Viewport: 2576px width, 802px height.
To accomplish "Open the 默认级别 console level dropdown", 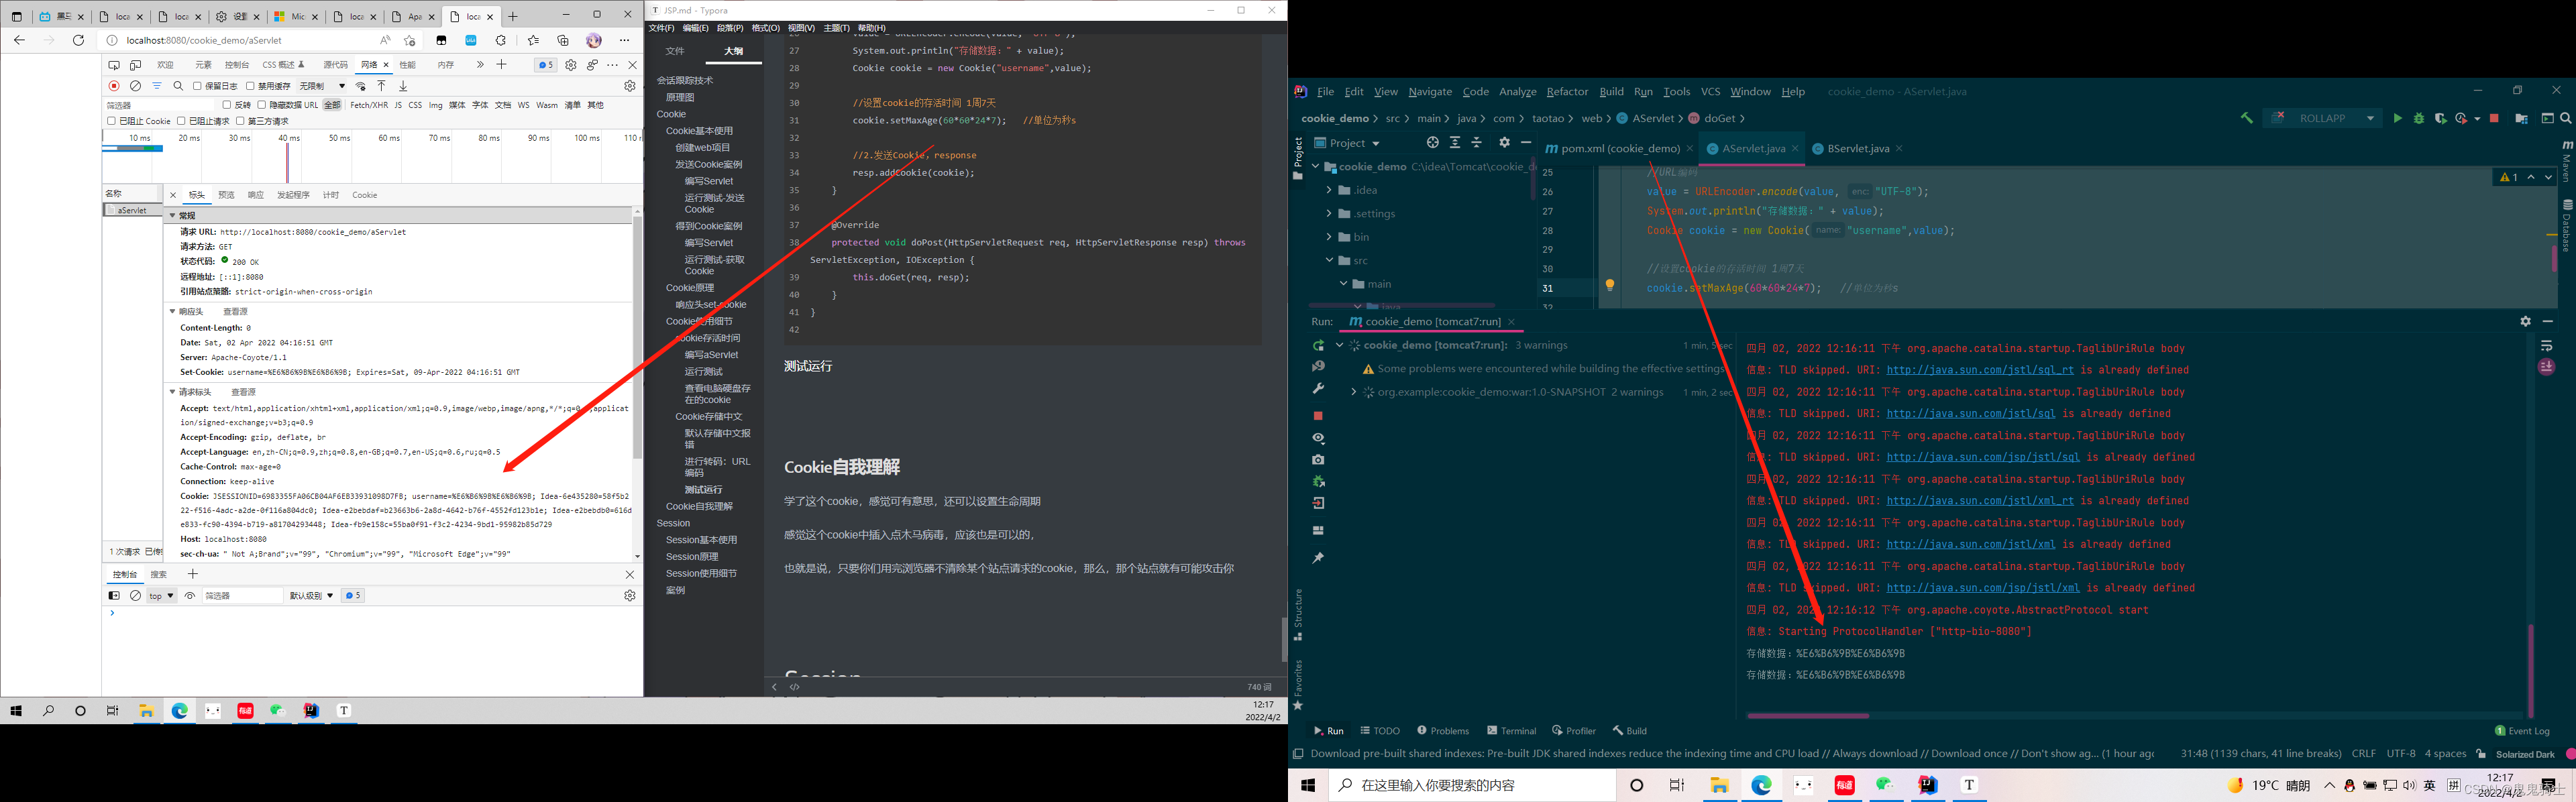I will click(311, 596).
